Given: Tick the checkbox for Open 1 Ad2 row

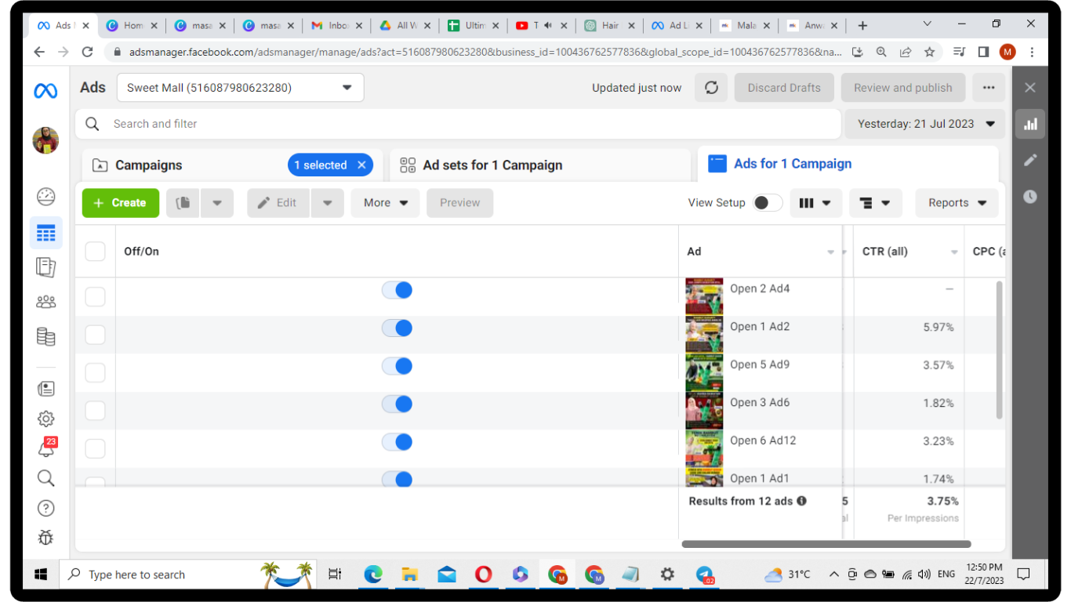Looking at the screenshot, I should 95,335.
